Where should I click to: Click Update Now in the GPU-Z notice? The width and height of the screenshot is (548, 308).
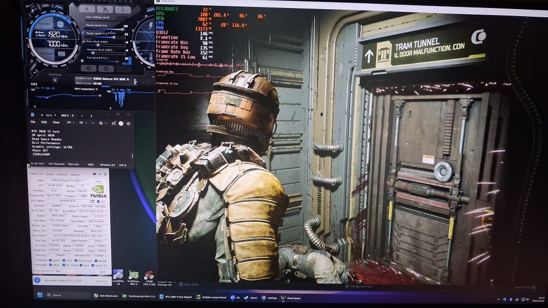tap(102, 281)
